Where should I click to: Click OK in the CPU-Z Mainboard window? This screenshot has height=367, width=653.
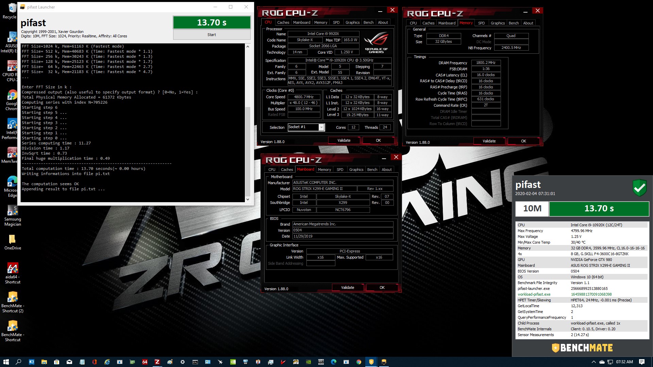382,287
